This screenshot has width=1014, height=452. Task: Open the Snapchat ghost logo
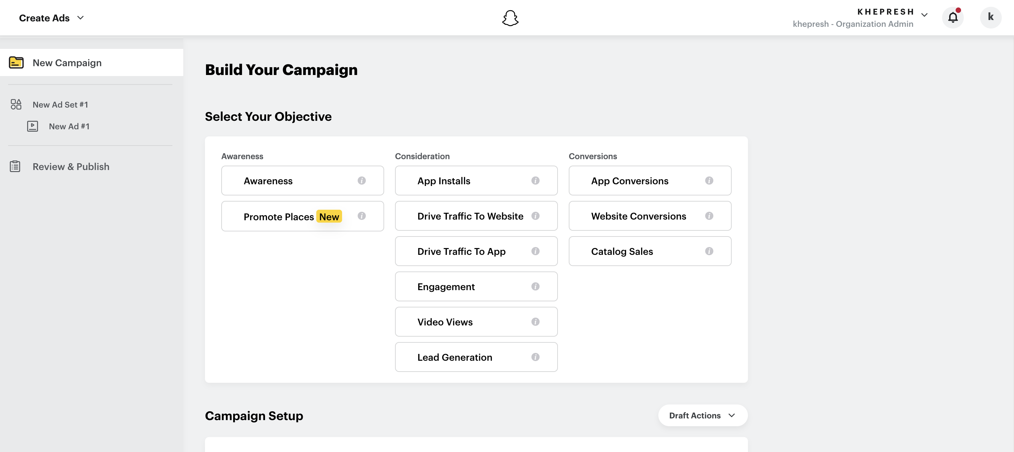[x=510, y=18]
